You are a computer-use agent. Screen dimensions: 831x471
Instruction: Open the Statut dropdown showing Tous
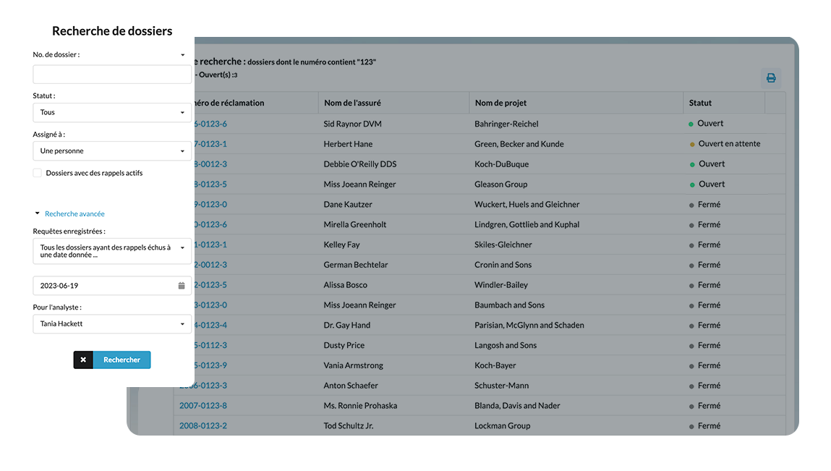click(x=112, y=112)
